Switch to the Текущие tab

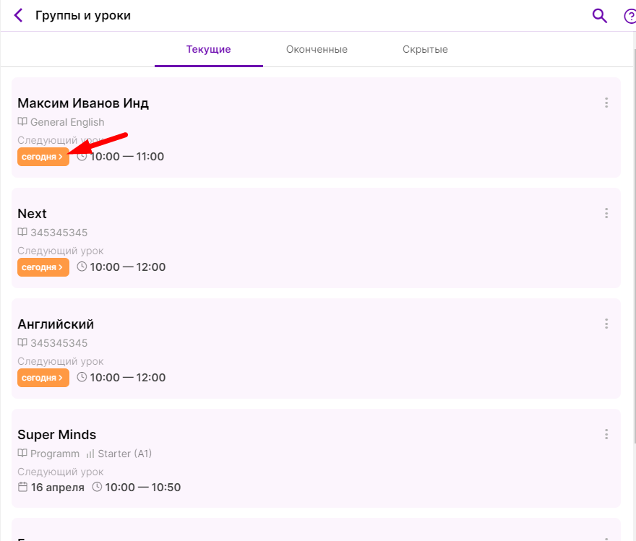pyautogui.click(x=208, y=49)
